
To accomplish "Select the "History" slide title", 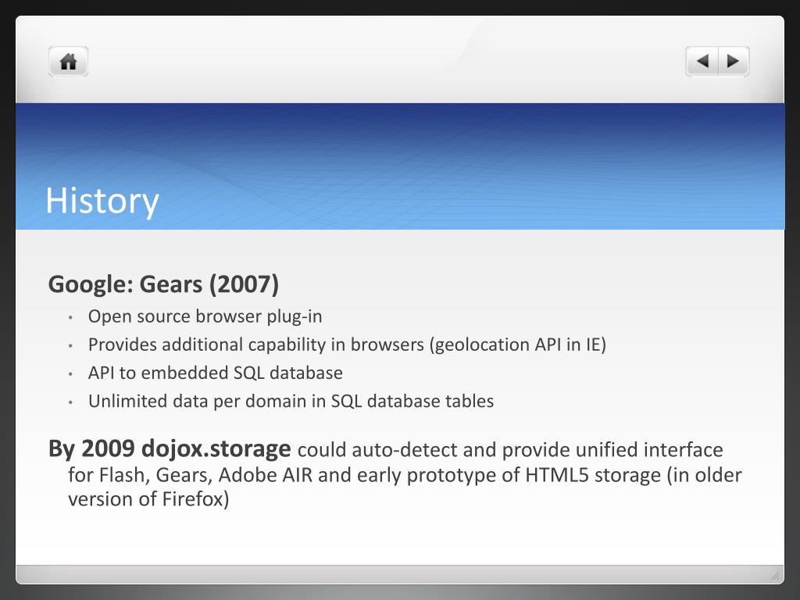I will (x=102, y=201).
